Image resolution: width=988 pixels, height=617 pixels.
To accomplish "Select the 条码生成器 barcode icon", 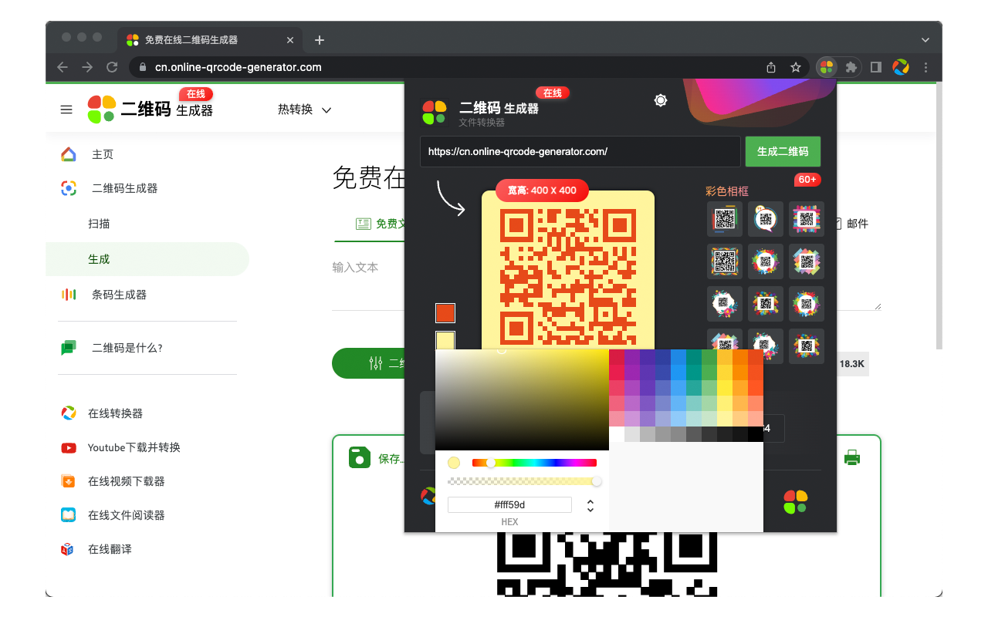I will tap(68, 294).
